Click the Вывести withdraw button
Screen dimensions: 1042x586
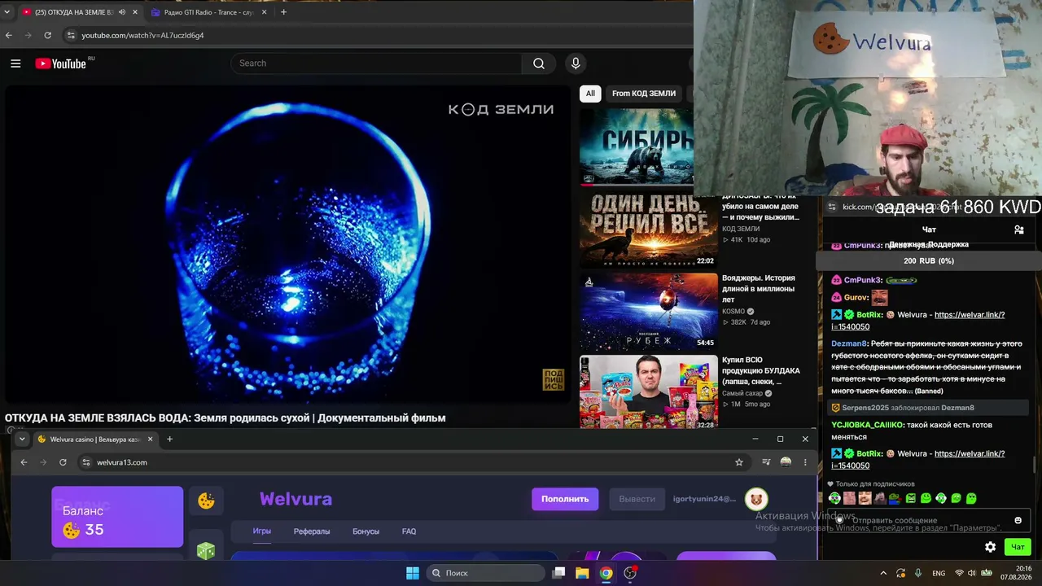637,499
